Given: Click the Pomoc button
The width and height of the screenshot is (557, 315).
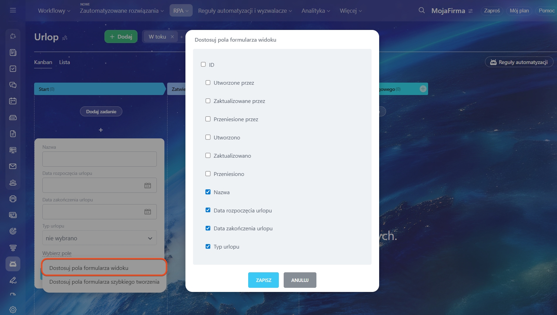Looking at the screenshot, I should point(546,11).
